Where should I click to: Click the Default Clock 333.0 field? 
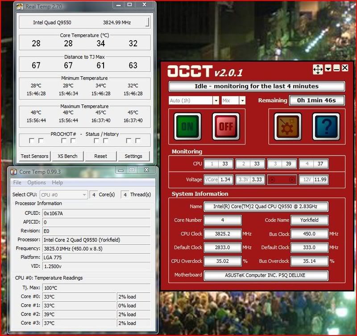pyautogui.click(x=309, y=248)
